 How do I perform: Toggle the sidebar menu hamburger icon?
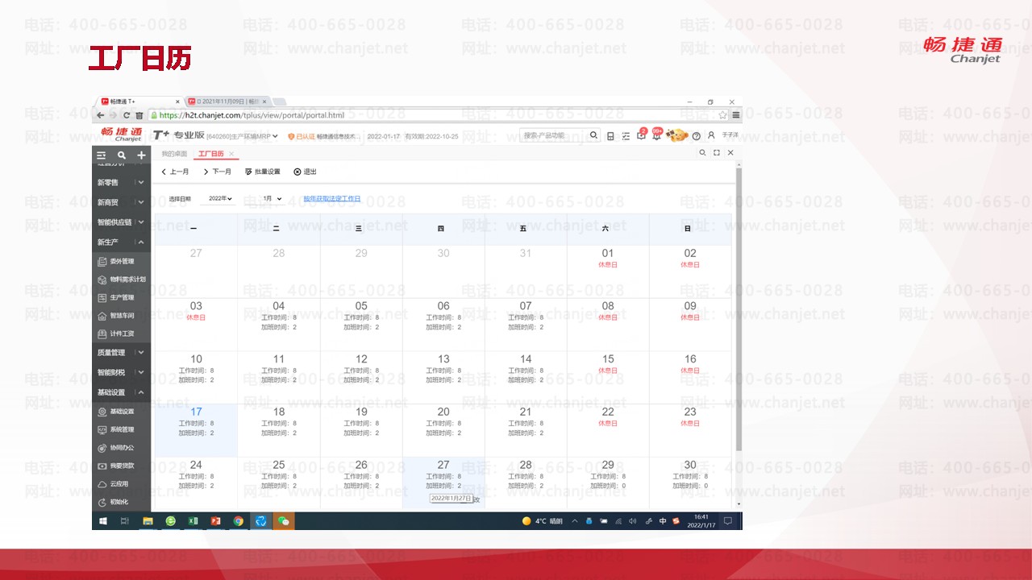pyautogui.click(x=102, y=155)
